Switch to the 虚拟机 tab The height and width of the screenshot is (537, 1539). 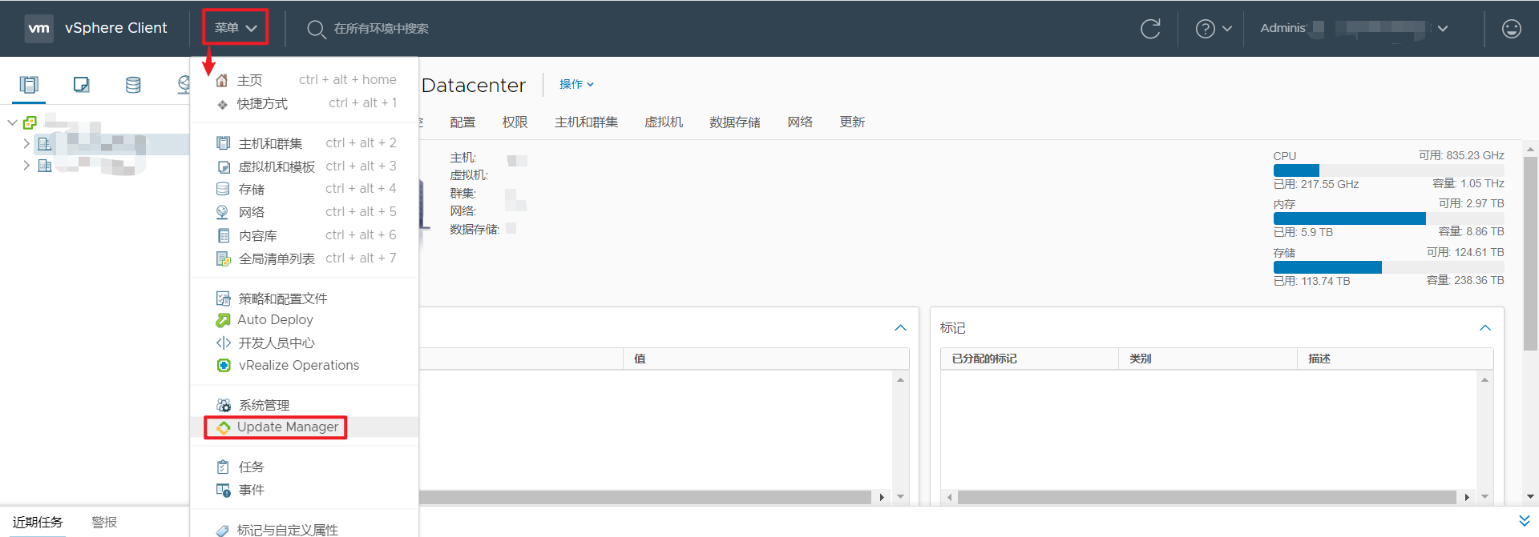[x=664, y=122]
